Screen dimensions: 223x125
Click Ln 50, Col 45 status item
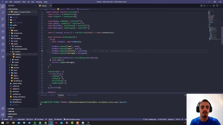(x=162, y=119)
